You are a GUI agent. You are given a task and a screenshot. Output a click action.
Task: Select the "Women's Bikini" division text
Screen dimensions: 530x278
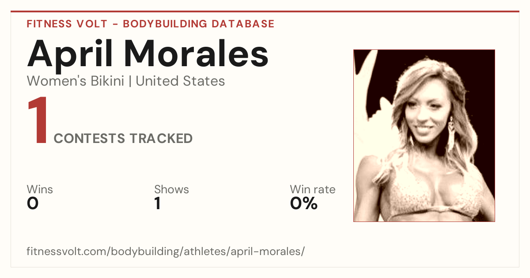pyautogui.click(x=76, y=81)
